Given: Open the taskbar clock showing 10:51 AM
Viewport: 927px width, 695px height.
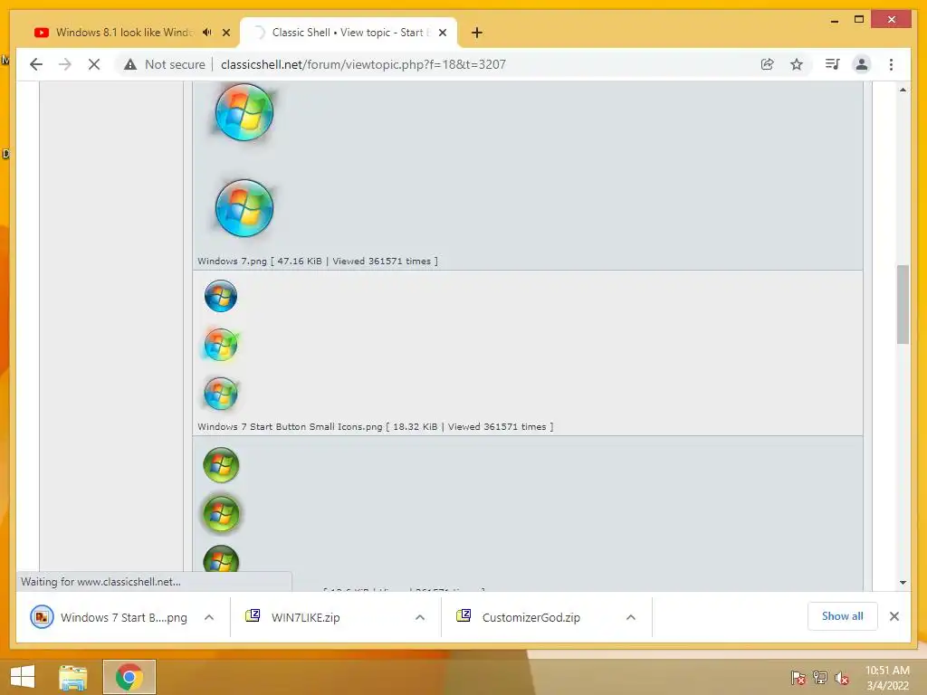Looking at the screenshot, I should (887, 678).
